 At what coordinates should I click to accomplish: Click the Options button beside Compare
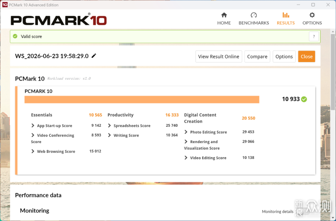point(284,56)
